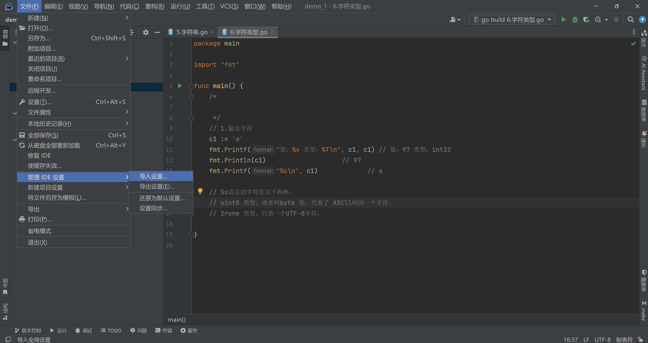Screen dimensions: 648x343
Task: Open database tool window on right
Action: [644, 111]
